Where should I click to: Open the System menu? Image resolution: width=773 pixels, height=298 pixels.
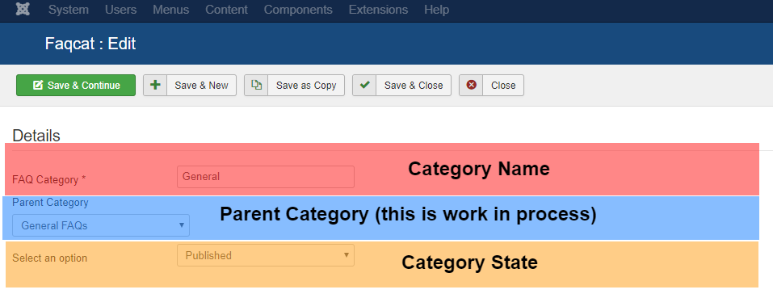point(69,10)
